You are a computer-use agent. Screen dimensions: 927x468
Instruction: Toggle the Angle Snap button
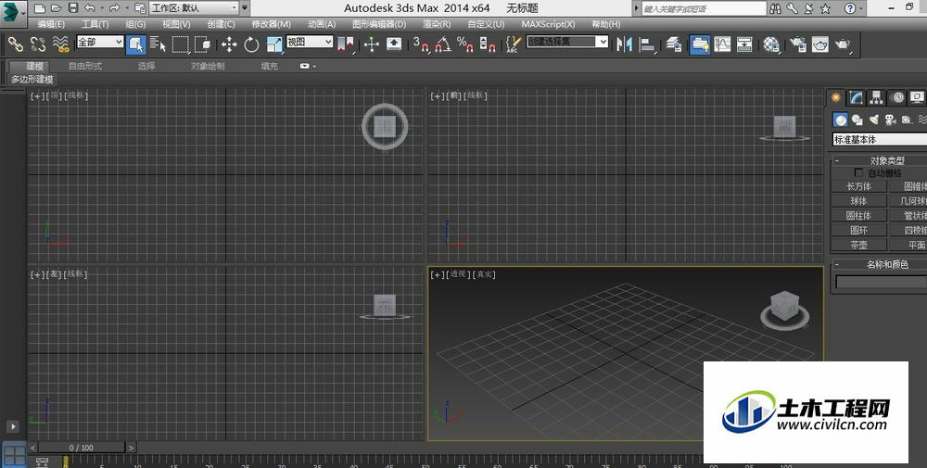443,44
